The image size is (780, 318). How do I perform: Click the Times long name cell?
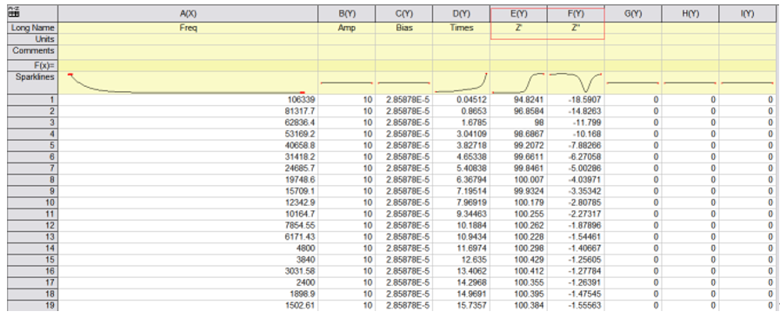[x=461, y=28]
